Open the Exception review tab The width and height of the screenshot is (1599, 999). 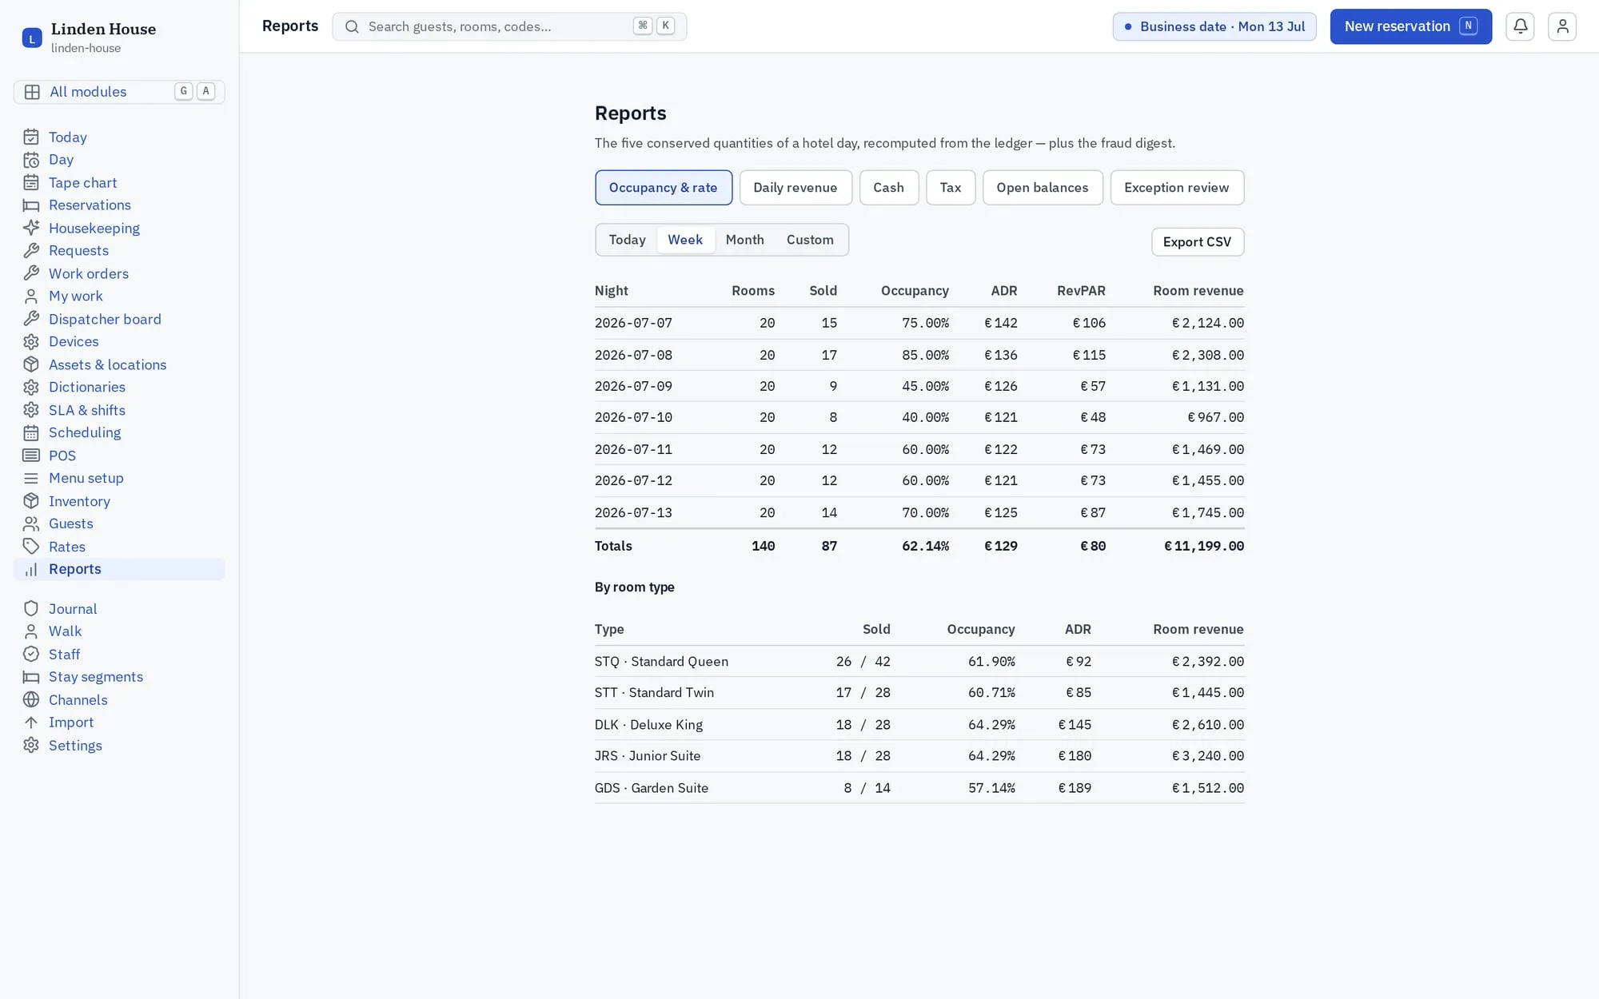(x=1177, y=188)
